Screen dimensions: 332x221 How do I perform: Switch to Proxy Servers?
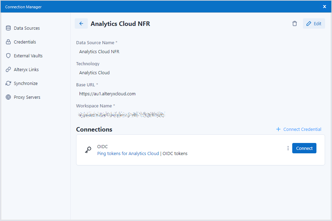pos(27,97)
